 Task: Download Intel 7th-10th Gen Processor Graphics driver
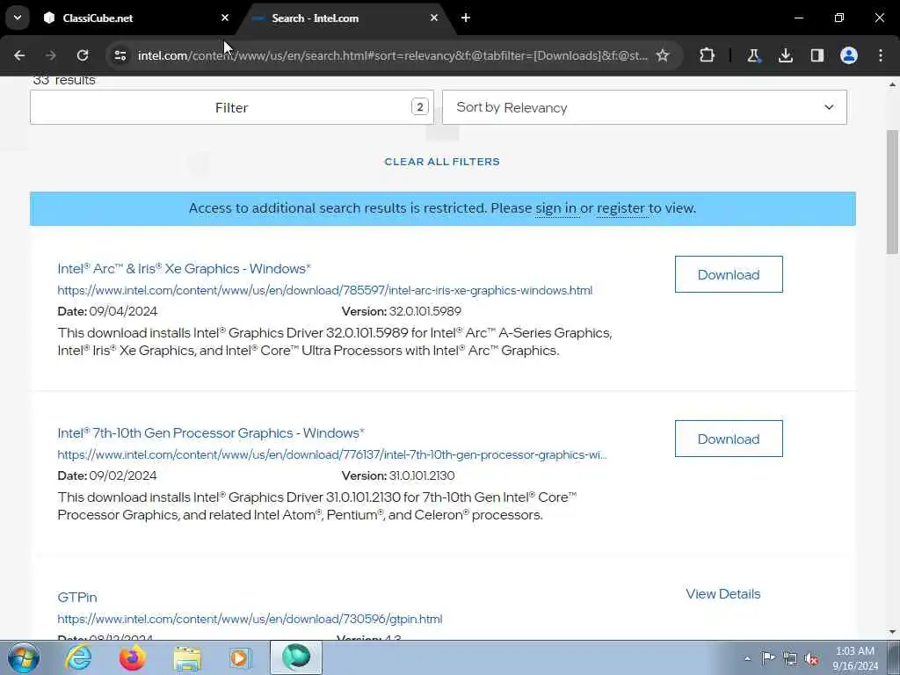tap(729, 439)
